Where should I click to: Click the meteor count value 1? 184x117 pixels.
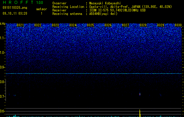coord(42,13)
